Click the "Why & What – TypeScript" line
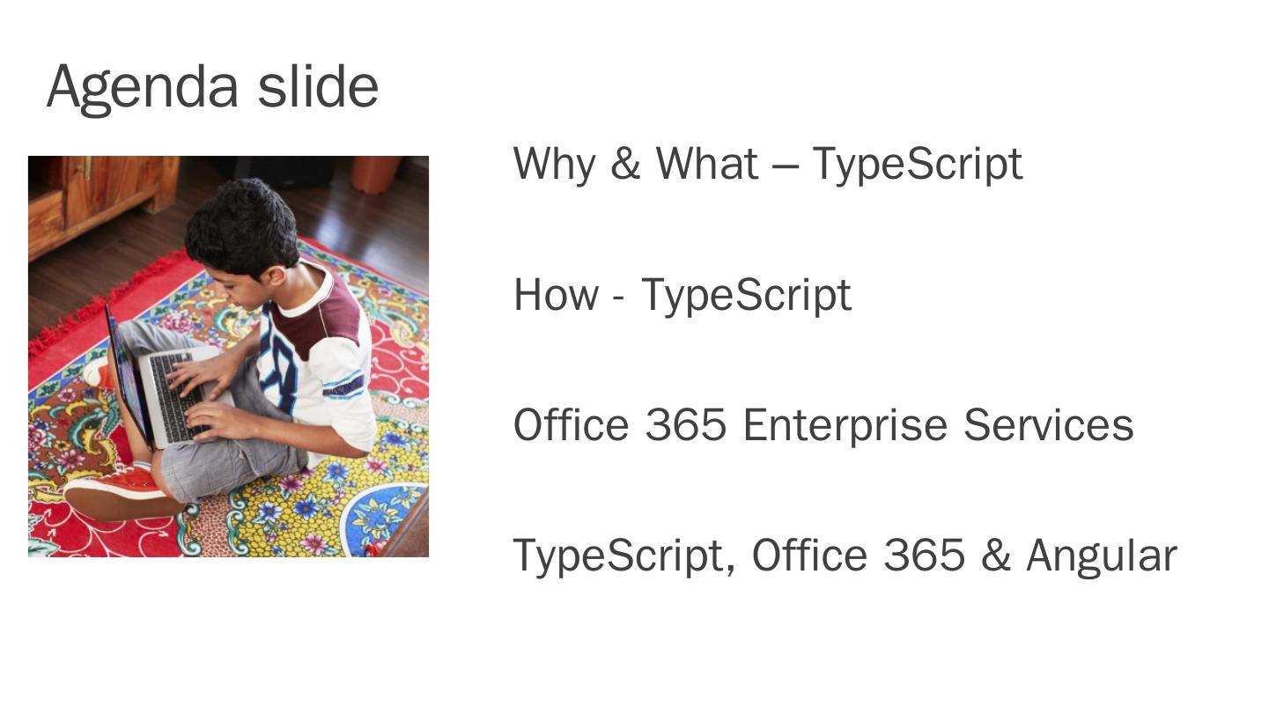 click(x=767, y=164)
